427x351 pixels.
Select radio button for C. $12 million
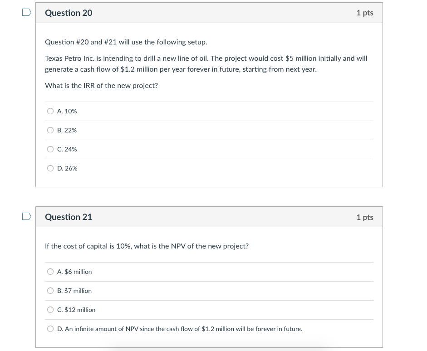[50, 310]
